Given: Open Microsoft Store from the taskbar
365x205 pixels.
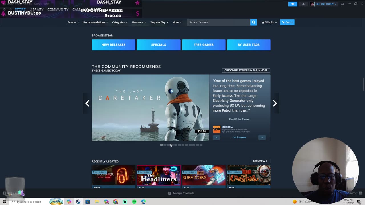Looking at the screenshot, I should click(88, 202).
